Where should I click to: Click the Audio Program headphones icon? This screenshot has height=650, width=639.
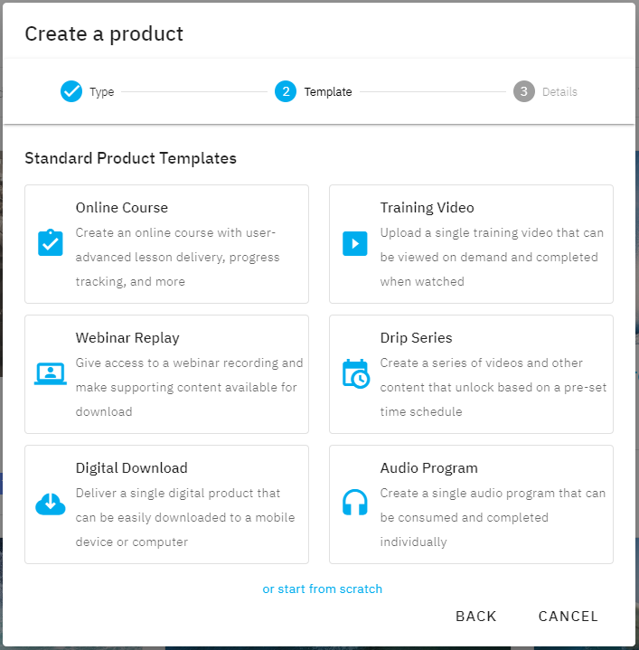point(354,503)
